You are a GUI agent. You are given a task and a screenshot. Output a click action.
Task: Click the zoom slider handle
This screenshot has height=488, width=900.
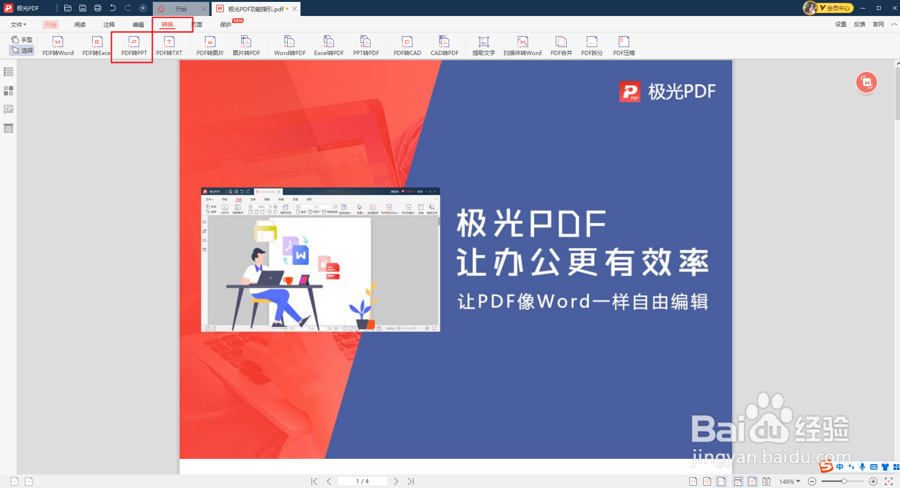pos(844,481)
